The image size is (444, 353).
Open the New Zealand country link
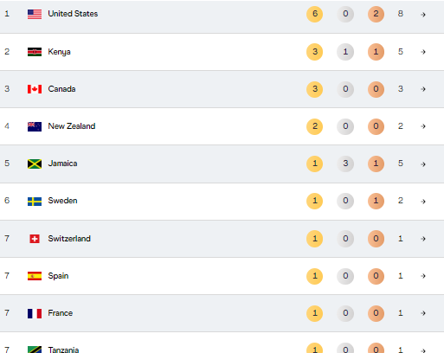[72, 126]
